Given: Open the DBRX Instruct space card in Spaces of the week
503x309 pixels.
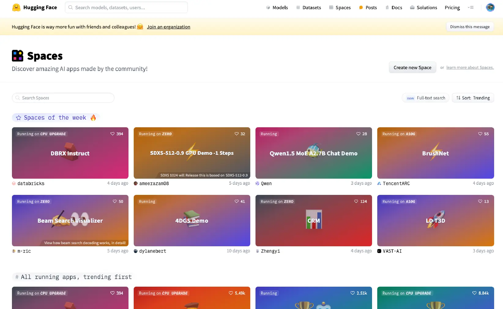Looking at the screenshot, I should tap(70, 153).
